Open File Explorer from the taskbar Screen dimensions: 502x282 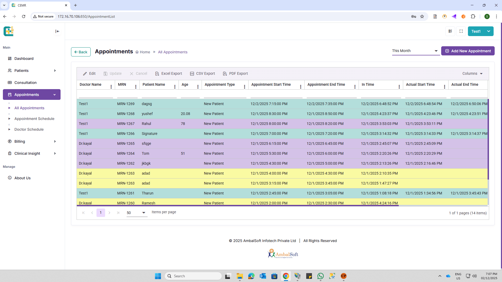[240, 276]
